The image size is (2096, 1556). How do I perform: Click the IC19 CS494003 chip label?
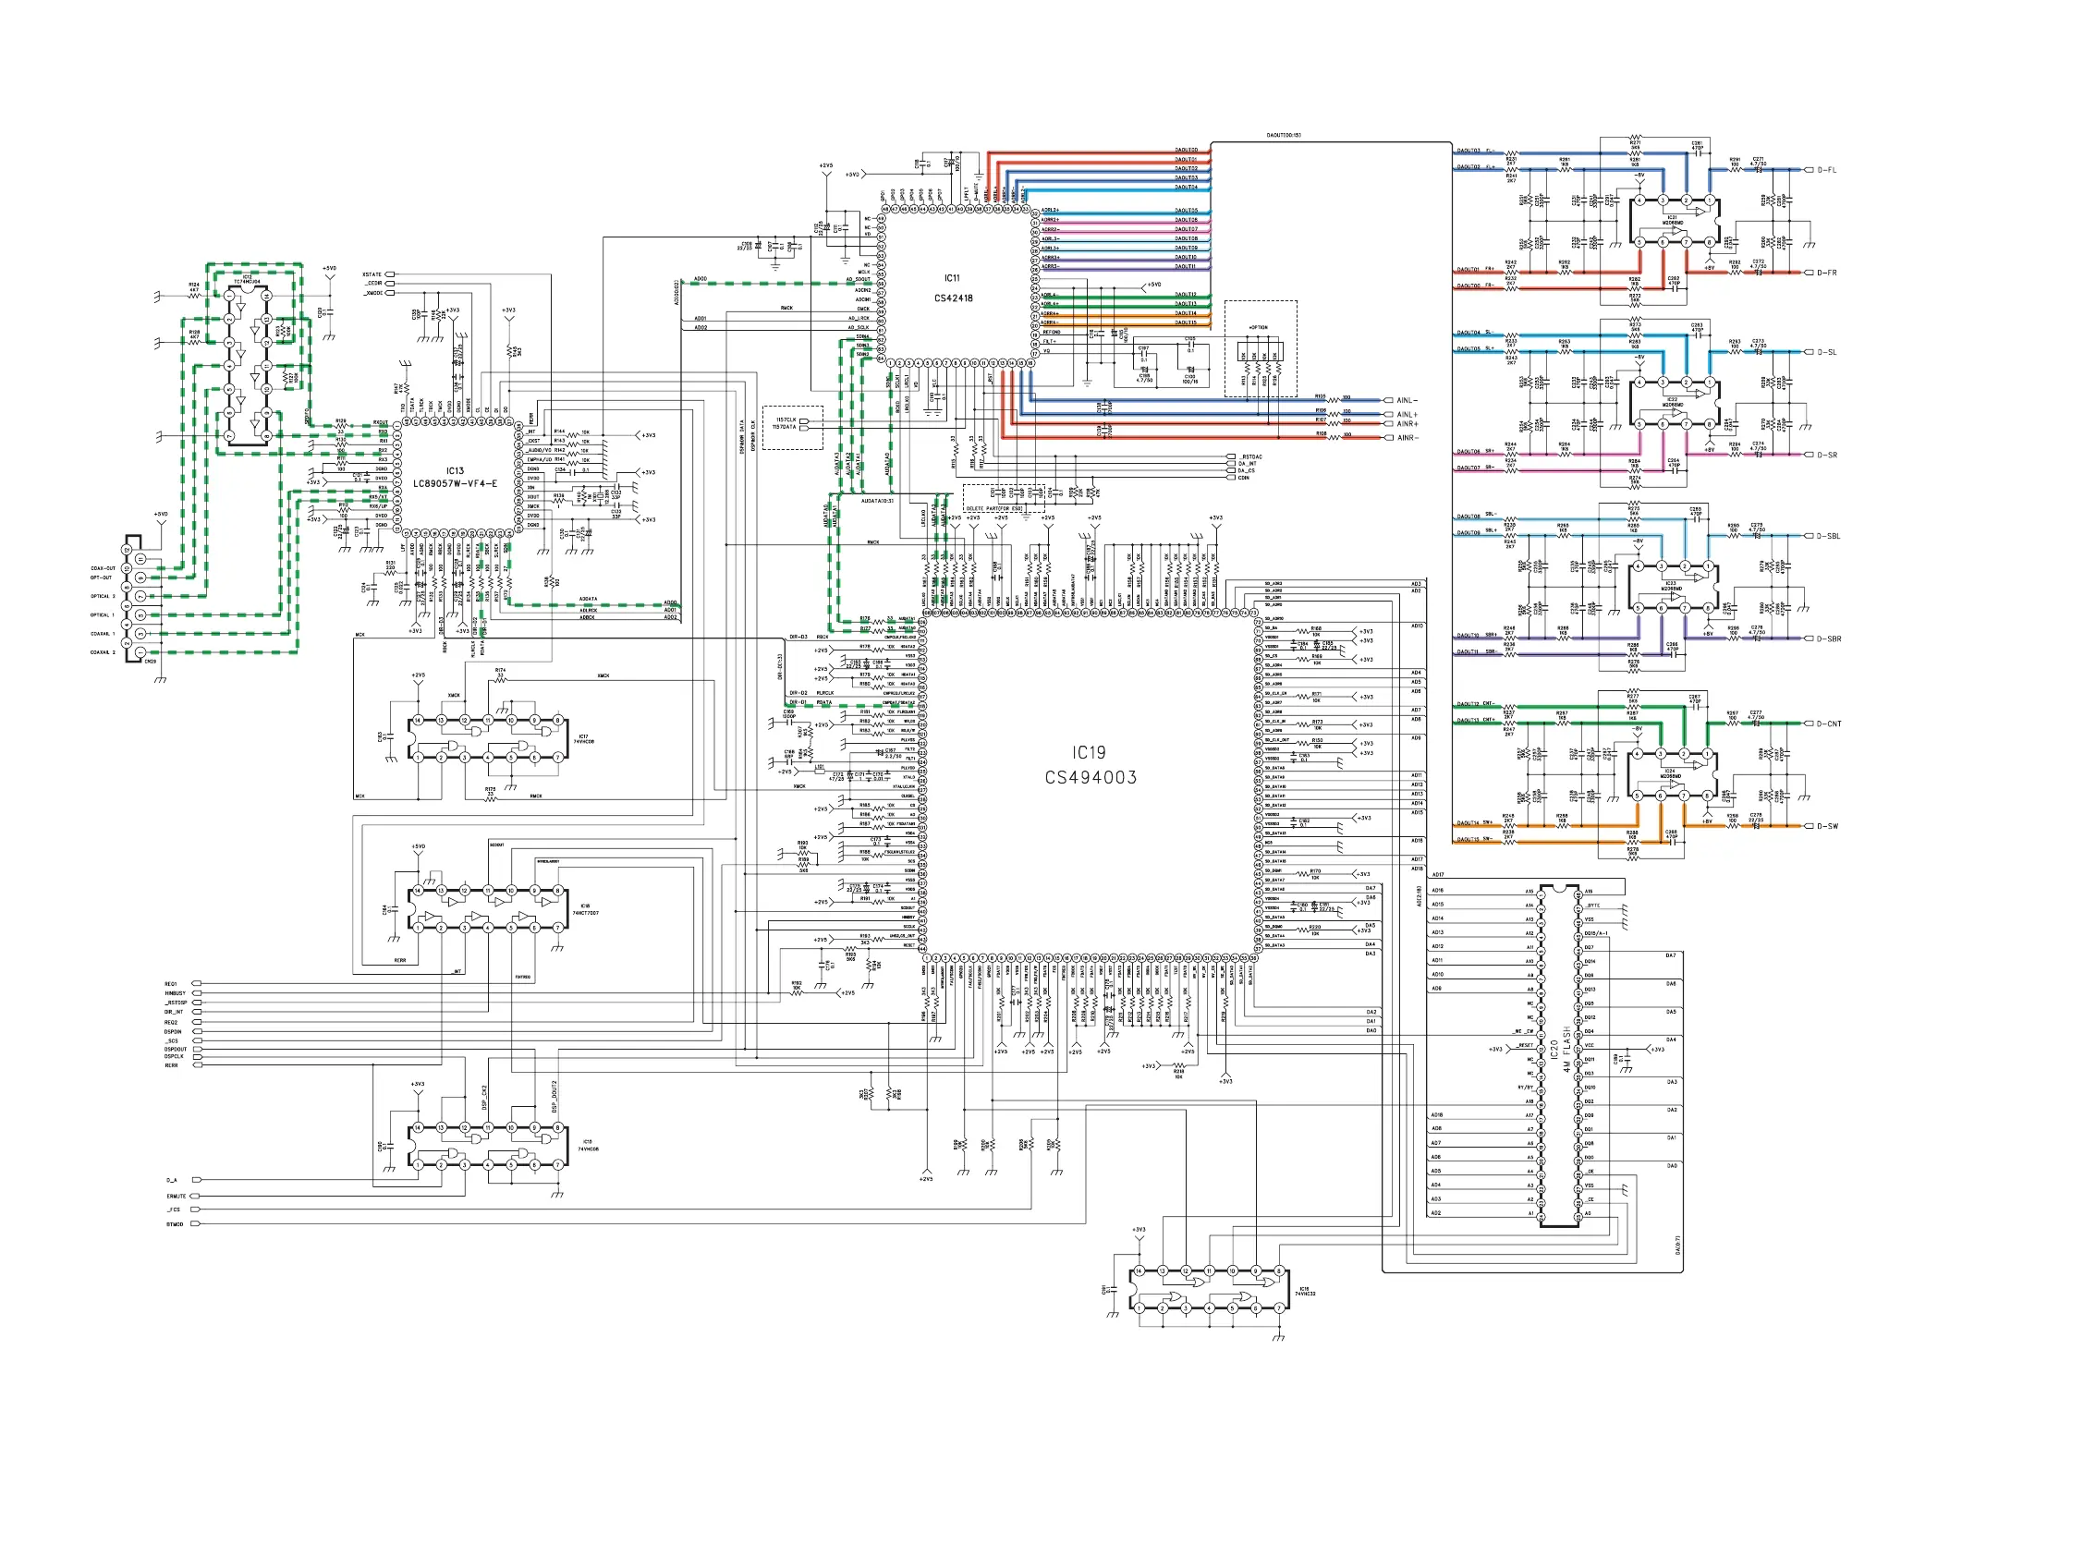pyautogui.click(x=1090, y=765)
